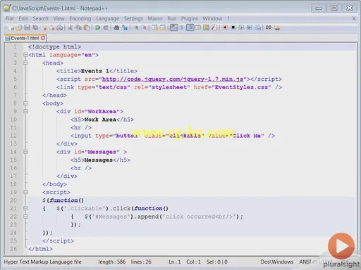Click the Close All toolbar icon
Image resolution: width=361 pixels, height=270 pixels.
(x=51, y=27)
